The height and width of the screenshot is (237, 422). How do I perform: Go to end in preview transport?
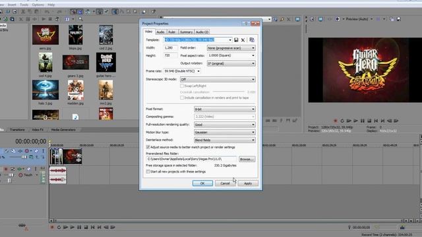coord(382,121)
